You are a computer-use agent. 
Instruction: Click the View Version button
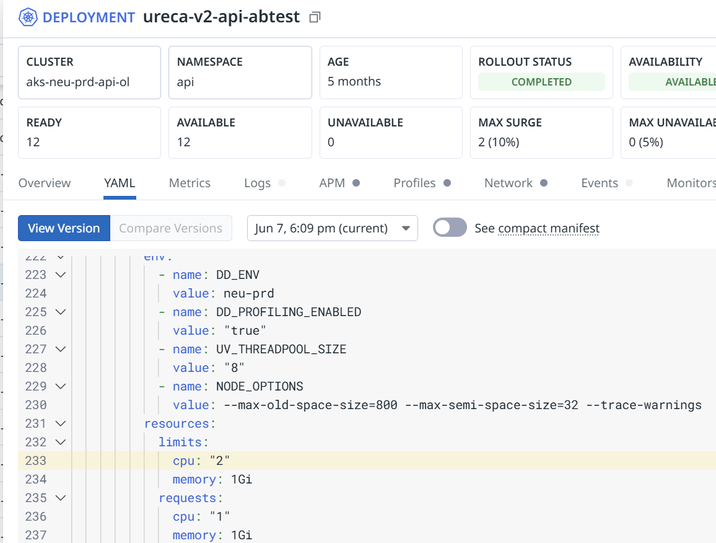pyautogui.click(x=64, y=228)
